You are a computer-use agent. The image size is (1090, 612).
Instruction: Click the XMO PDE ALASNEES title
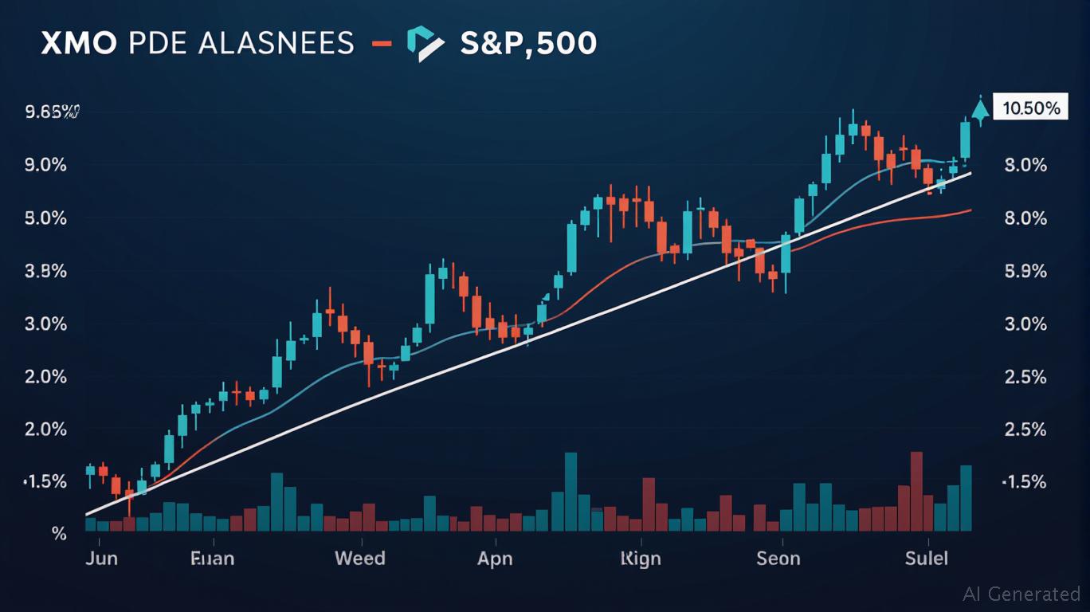click(x=197, y=44)
